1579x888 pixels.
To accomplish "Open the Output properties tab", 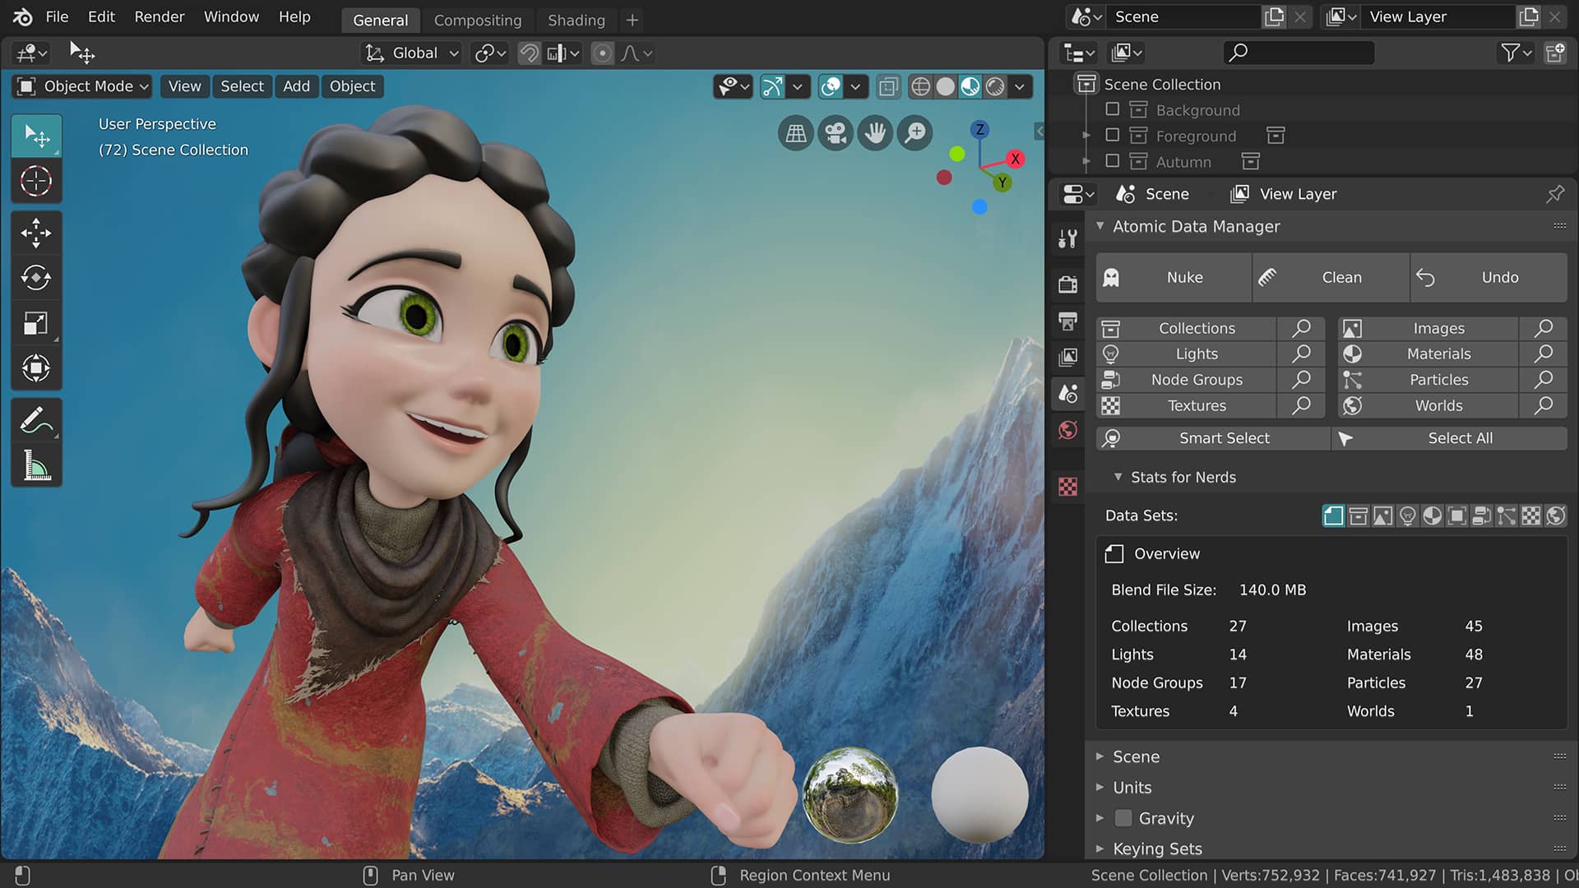I will click(x=1067, y=321).
